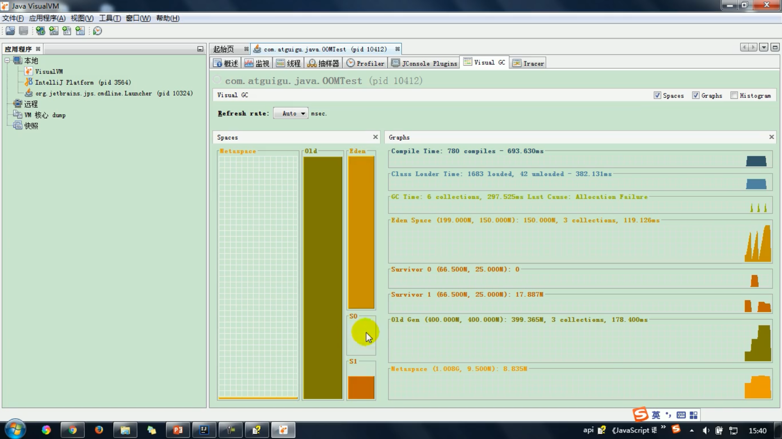The height and width of the screenshot is (439, 782).
Task: Click the GC Time graph row
Action: pos(580,204)
